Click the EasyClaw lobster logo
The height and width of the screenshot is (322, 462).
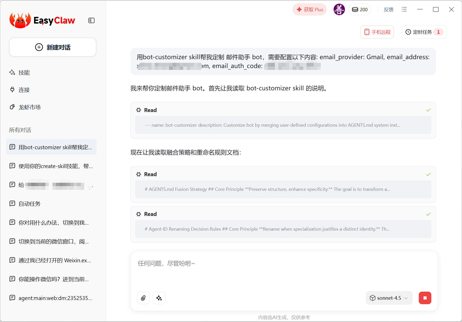[20, 20]
